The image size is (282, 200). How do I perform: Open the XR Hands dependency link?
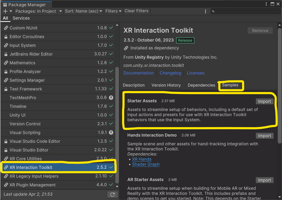[x=142, y=159]
